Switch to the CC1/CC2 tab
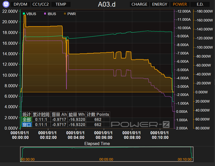Viewport: 215px width, 166px height. pos(41,4)
